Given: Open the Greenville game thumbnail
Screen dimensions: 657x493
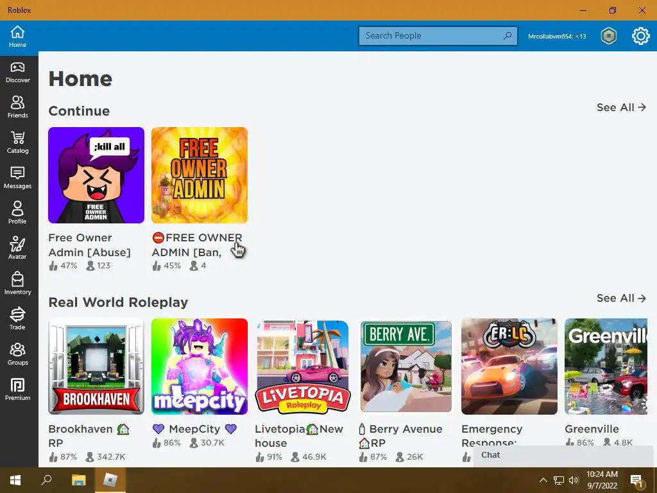Looking at the screenshot, I should click(606, 367).
